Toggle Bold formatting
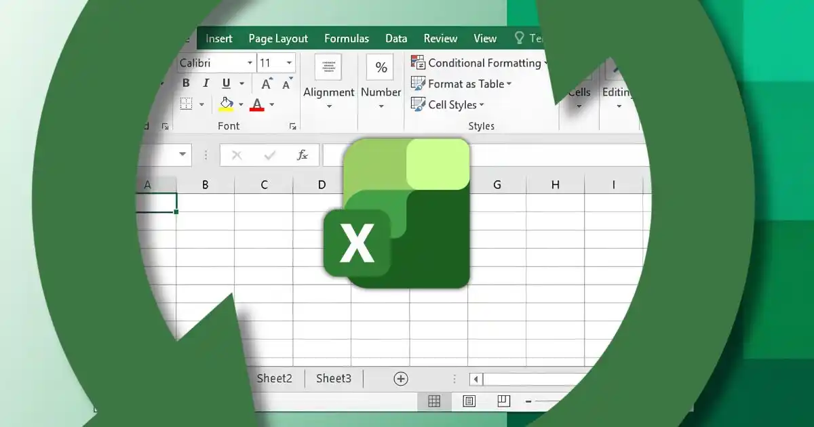The width and height of the screenshot is (814, 427). tap(186, 83)
